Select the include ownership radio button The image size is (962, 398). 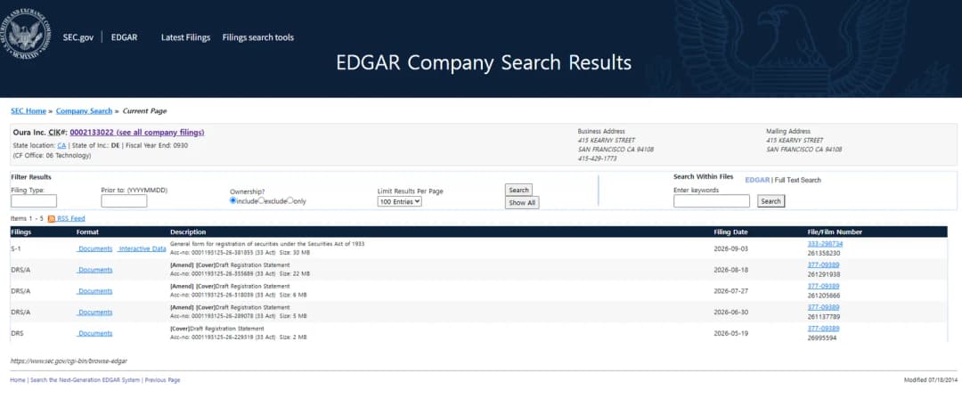232,200
